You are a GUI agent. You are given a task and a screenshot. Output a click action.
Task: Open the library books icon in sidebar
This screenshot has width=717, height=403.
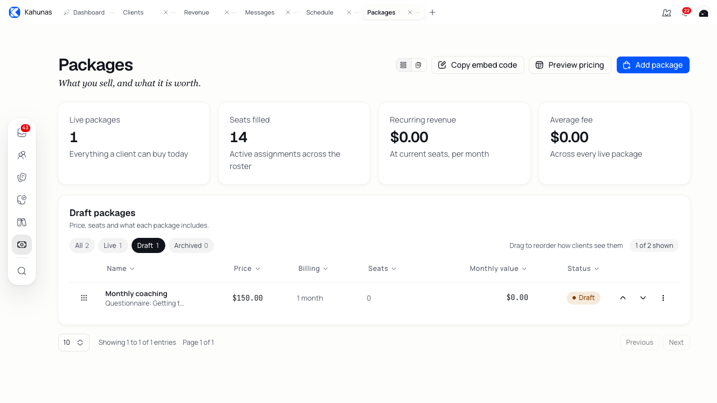pyautogui.click(x=22, y=222)
